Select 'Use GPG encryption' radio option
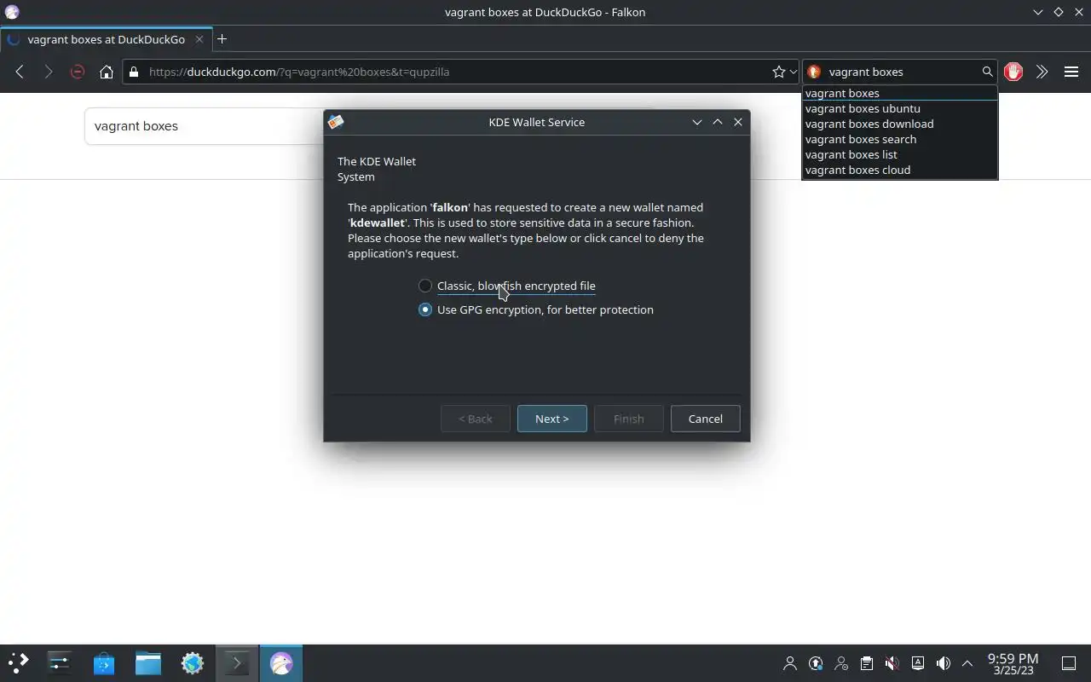Viewport: 1091px width, 682px height. click(536, 309)
